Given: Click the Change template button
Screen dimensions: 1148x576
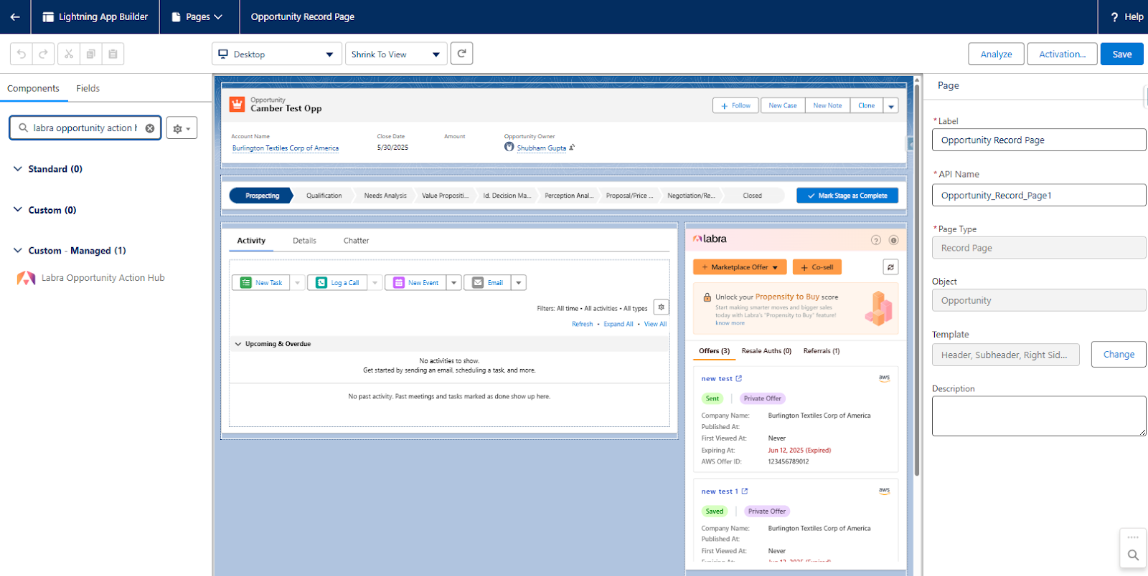Looking at the screenshot, I should (1119, 355).
